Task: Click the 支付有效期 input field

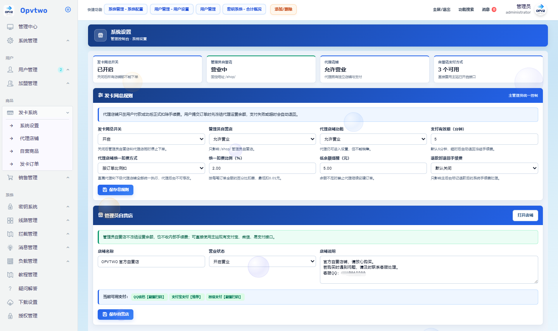Action: (484, 139)
